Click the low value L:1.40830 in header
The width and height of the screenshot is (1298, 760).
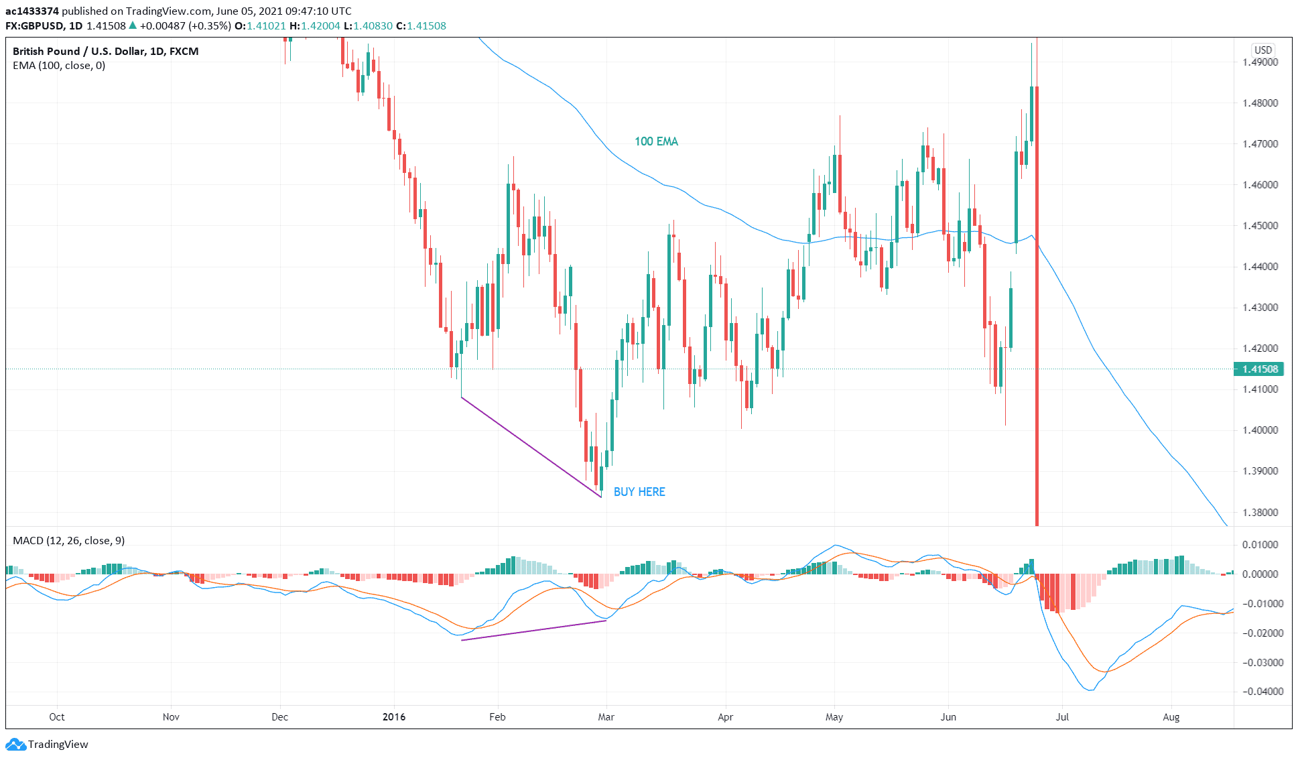pyautogui.click(x=368, y=25)
